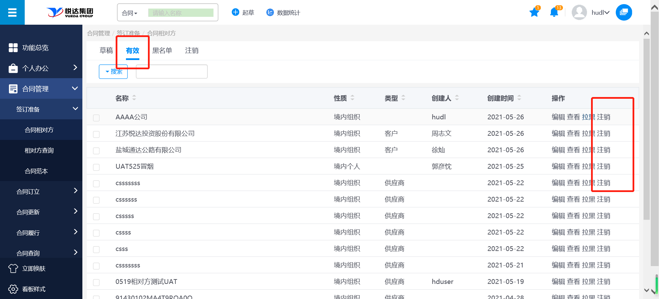Check the UAT525冒烟 row checkbox
659x299 pixels.
(96, 167)
